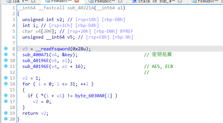Screen dimensions: 223x123
Task: Toggle the breakpoint dot on line 14
Action: click(6, 84)
